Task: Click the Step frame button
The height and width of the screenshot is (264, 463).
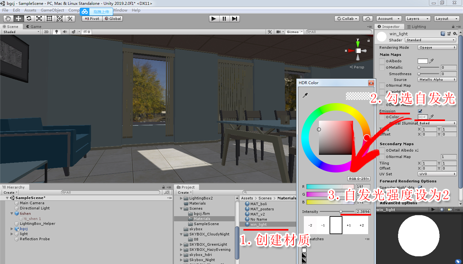Action: 234,19
